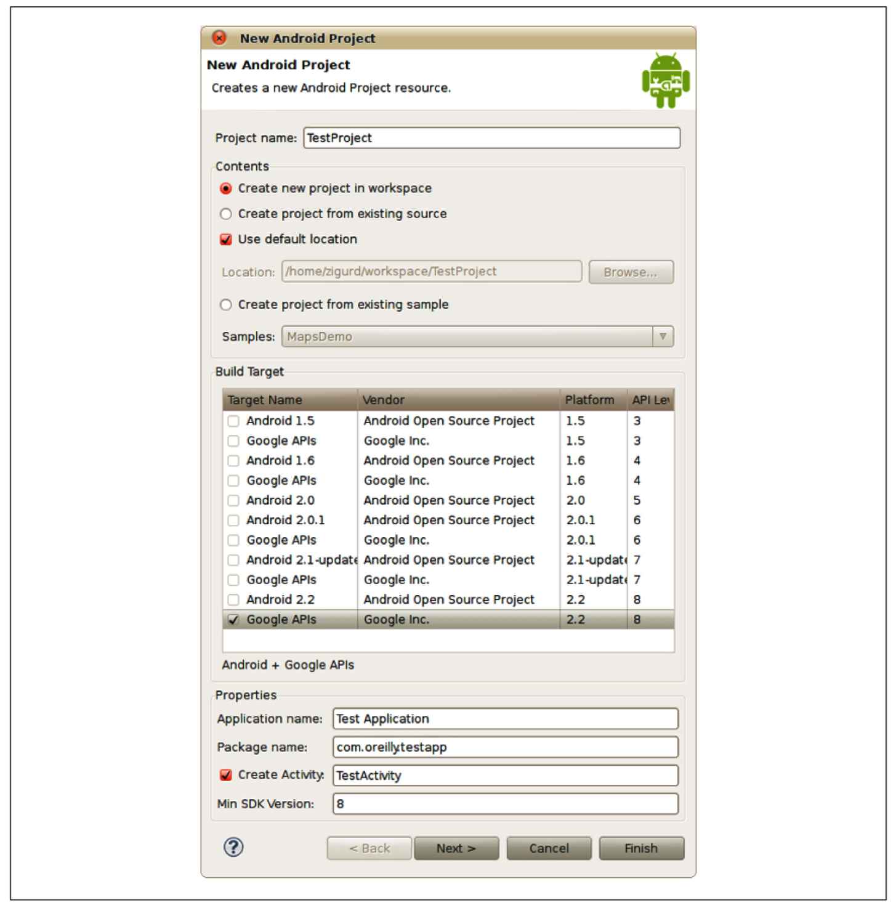Check the Android 1.6 build target
This screenshot has height=908, width=896.
point(233,461)
